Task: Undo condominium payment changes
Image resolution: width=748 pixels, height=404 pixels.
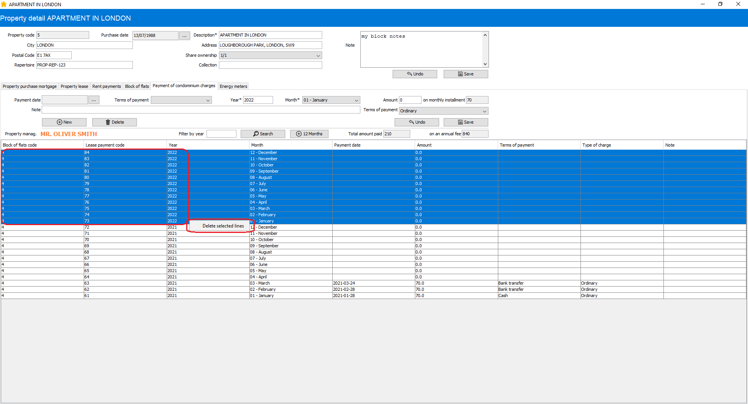Action: [416, 122]
